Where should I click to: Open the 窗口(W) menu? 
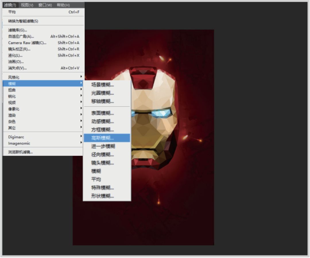point(45,5)
